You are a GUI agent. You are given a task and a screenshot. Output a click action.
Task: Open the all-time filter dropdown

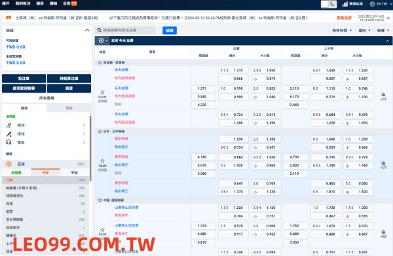(342, 30)
